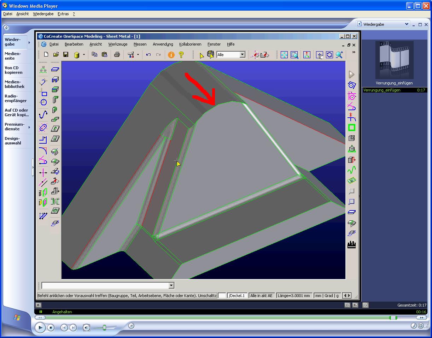This screenshot has height=338, width=432.
Task: Click the Open folder icon in CoCreate toolbar
Action: [x=56, y=54]
